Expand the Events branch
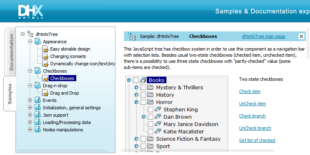Viewport: 310px width, 155px height. pyautogui.click(x=30, y=100)
